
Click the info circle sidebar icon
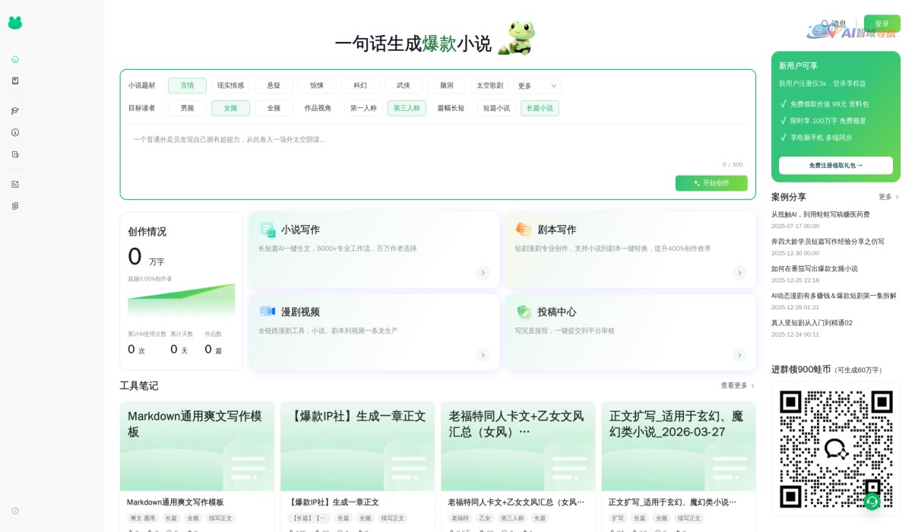coord(15,132)
